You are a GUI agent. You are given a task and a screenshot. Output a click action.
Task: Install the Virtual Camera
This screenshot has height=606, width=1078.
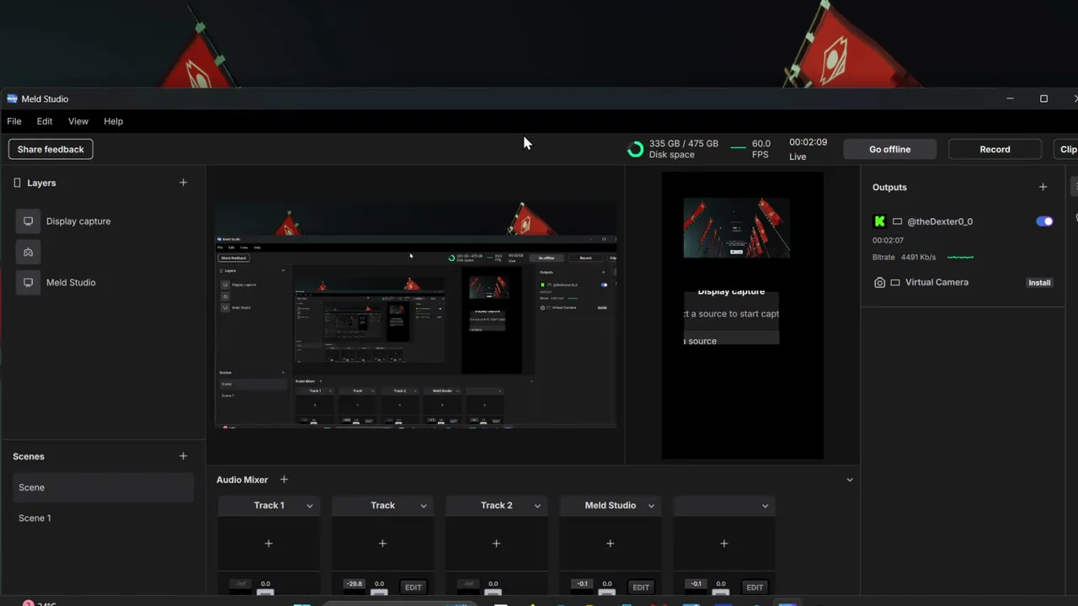click(1039, 283)
